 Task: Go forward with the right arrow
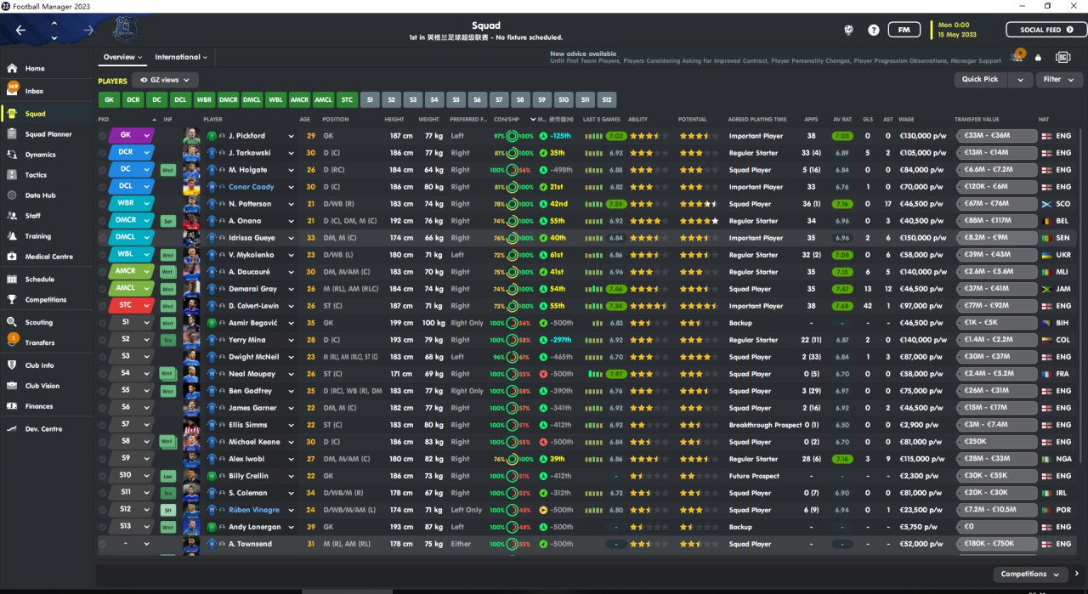tap(89, 31)
